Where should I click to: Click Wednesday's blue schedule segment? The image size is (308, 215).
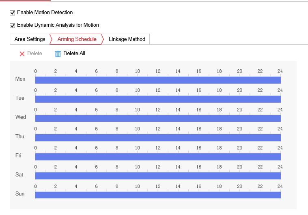(158, 118)
